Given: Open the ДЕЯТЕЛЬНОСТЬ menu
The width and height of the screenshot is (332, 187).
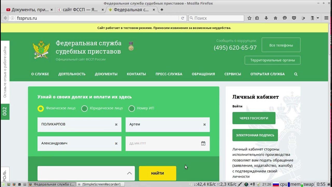Looking at the screenshot, I should tap(72, 74).
